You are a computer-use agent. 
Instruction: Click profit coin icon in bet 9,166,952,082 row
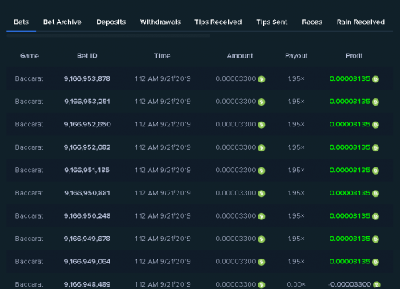[x=375, y=148]
